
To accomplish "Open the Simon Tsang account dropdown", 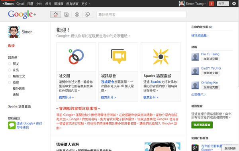I will click(196, 4).
